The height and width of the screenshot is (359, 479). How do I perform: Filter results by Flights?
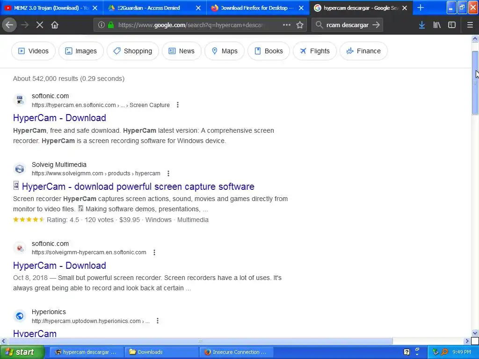315,51
